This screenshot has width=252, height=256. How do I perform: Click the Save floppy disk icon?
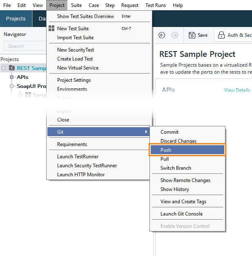pyautogui.click(x=192, y=35)
